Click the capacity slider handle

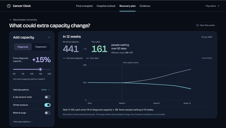point(40,69)
